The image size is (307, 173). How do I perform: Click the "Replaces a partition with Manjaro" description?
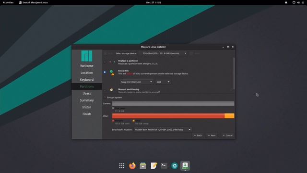pos(138,64)
